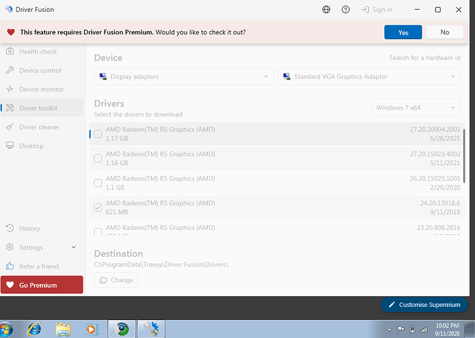Click No on the premium prompt
The height and width of the screenshot is (338, 475).
pyautogui.click(x=445, y=32)
